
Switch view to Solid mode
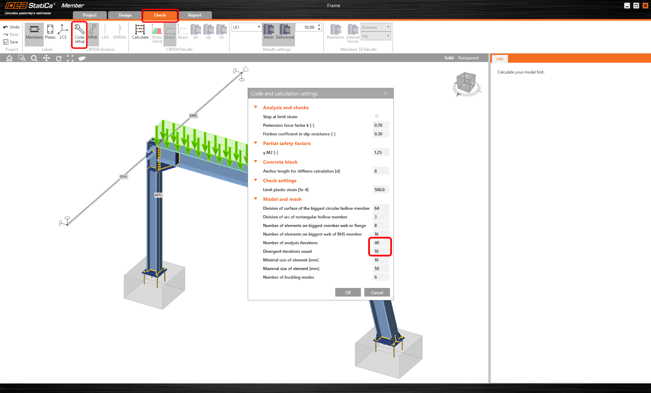[x=449, y=58]
